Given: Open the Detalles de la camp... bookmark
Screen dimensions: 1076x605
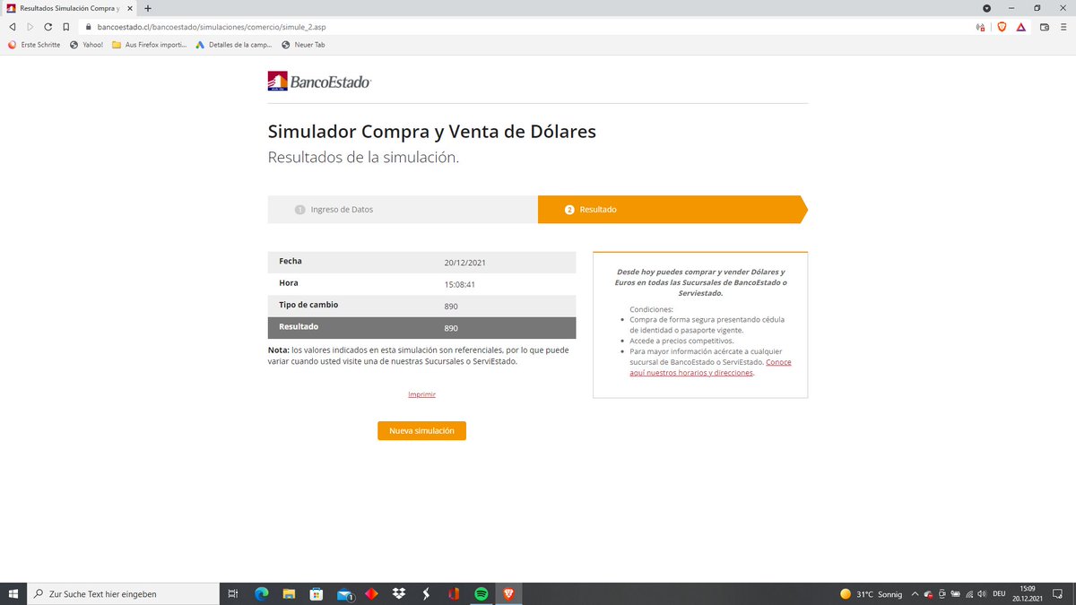Looking at the screenshot, I should 234,45.
